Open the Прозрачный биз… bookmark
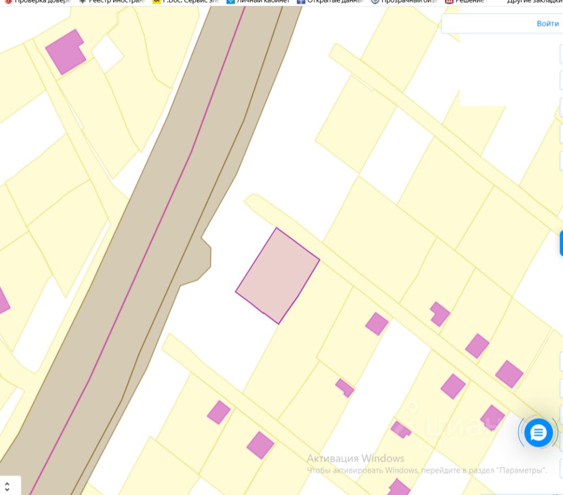This screenshot has height=495, width=563. [404, 2]
